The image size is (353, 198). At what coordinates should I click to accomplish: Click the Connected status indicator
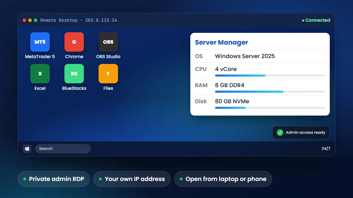pyautogui.click(x=316, y=20)
